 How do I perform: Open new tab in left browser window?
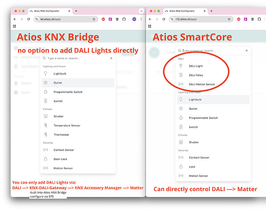tap(76, 11)
